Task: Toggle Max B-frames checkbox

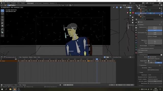Action: [x=148, y=83]
